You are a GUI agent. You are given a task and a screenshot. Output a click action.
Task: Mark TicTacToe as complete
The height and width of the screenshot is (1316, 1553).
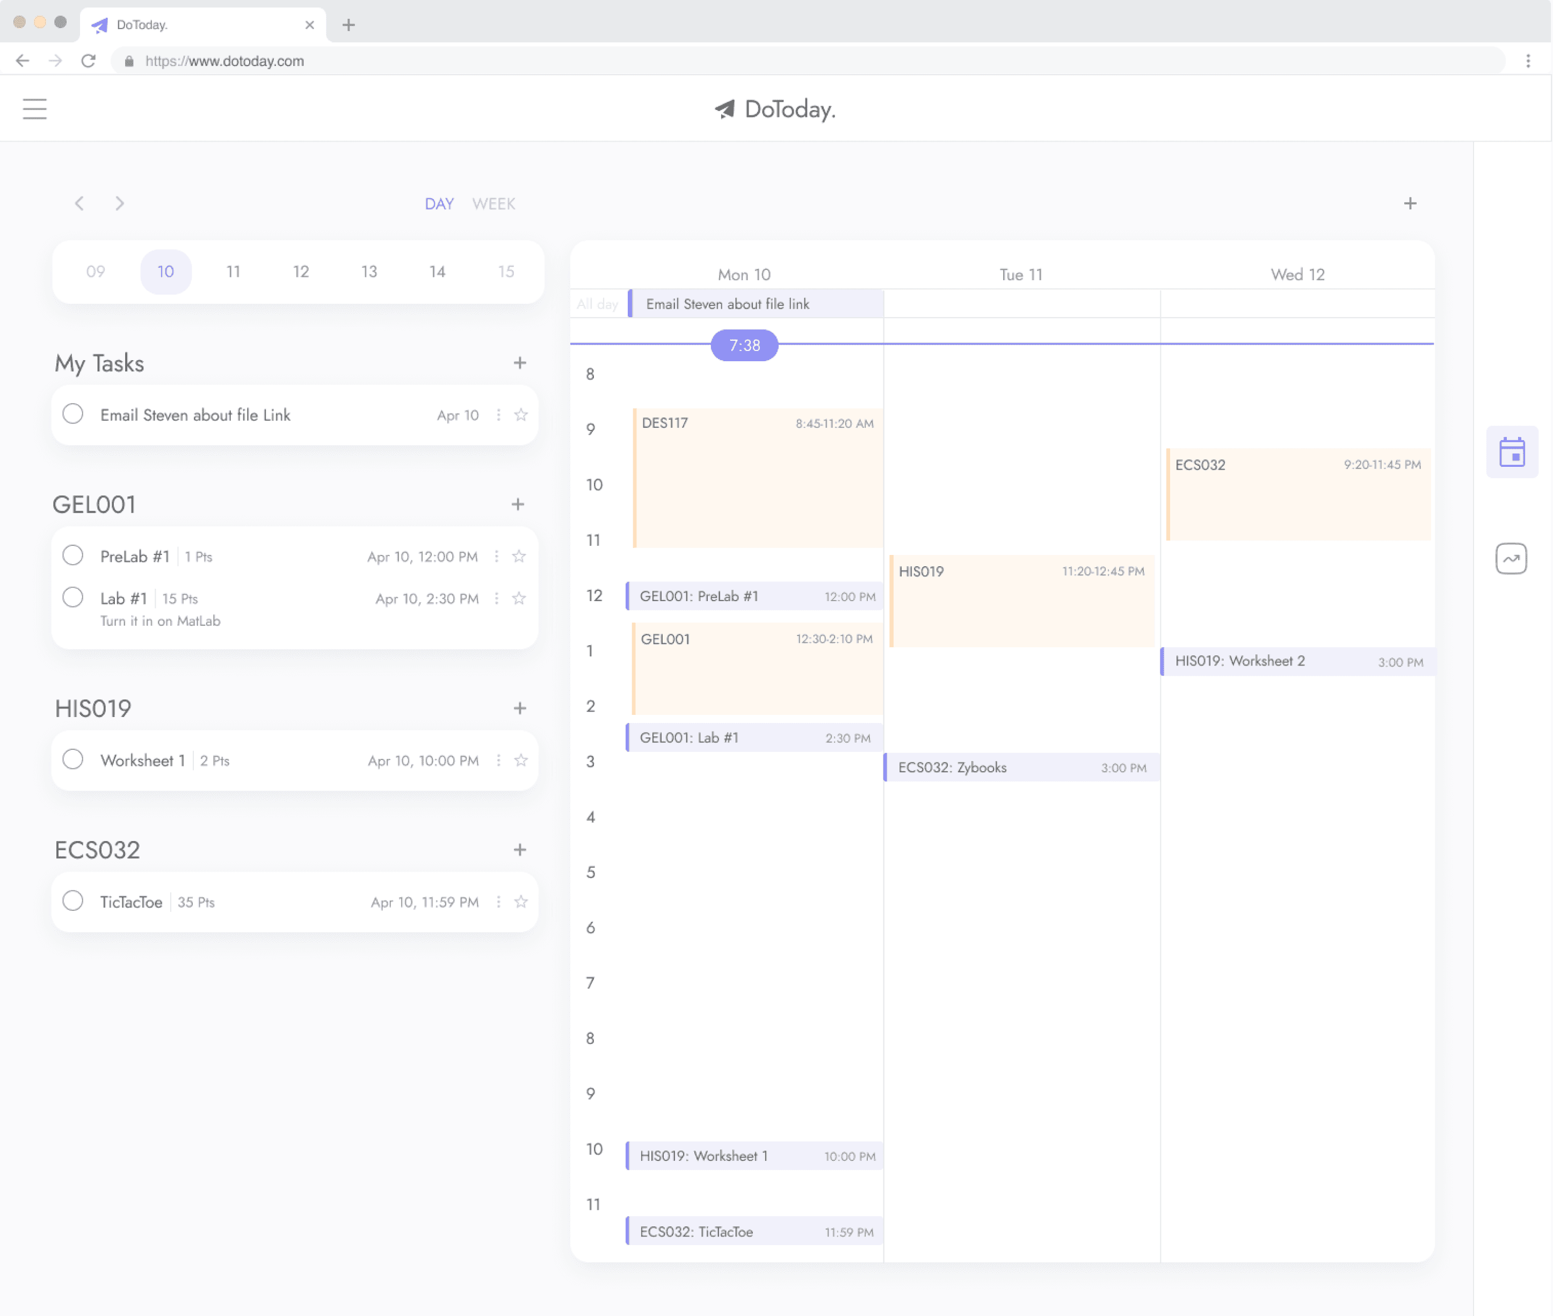[72, 901]
